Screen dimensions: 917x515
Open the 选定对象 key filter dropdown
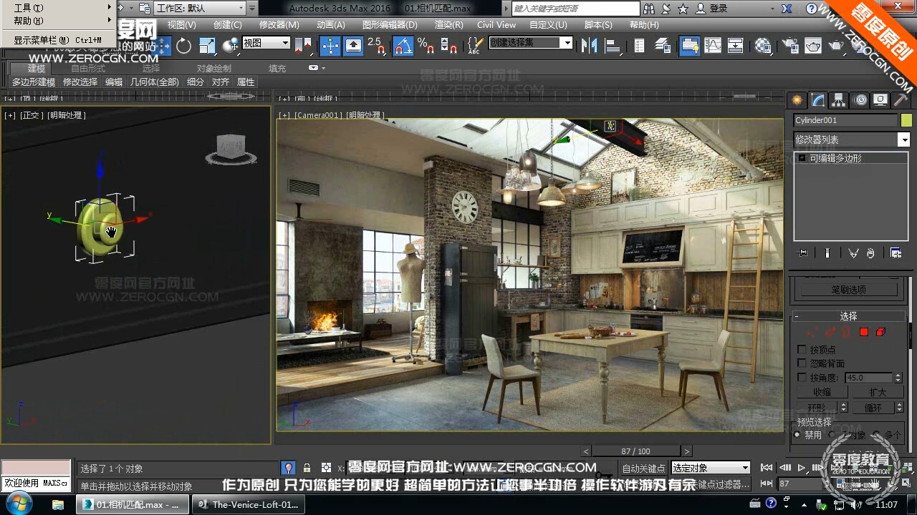point(711,468)
